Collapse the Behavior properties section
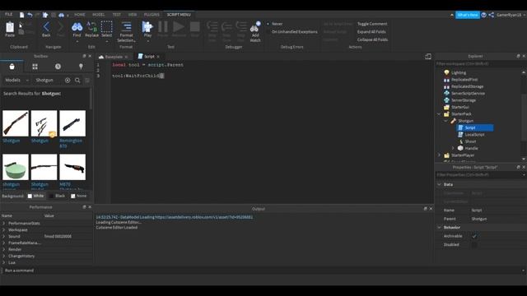Viewport: 527px width, 296px height. [439, 228]
